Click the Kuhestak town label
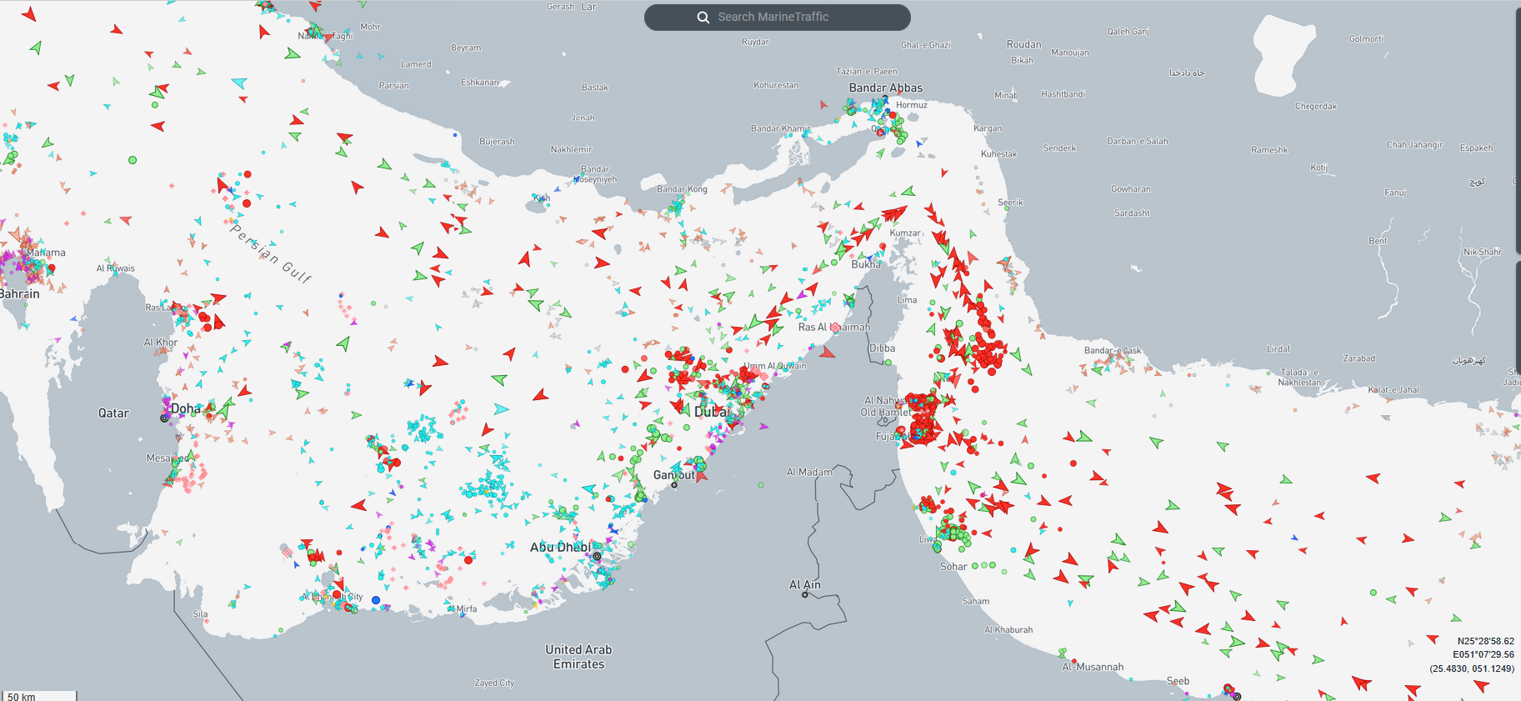Image resolution: width=1521 pixels, height=701 pixels. coord(998,154)
